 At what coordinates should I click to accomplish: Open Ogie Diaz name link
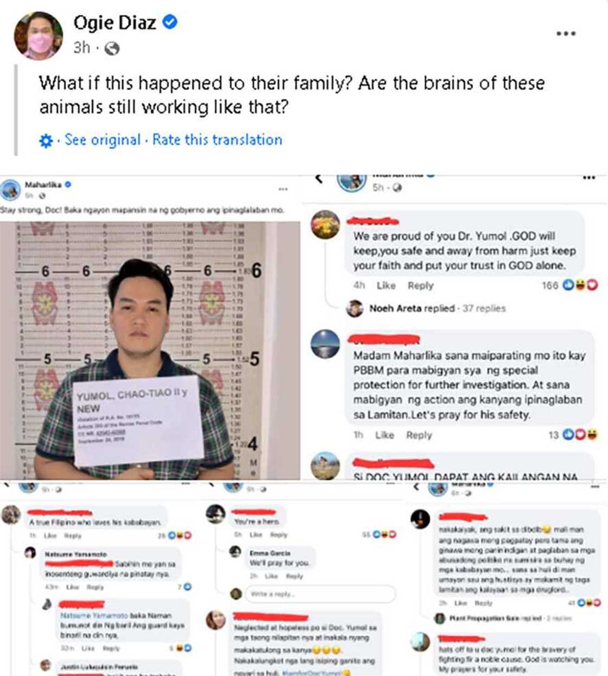[115, 22]
